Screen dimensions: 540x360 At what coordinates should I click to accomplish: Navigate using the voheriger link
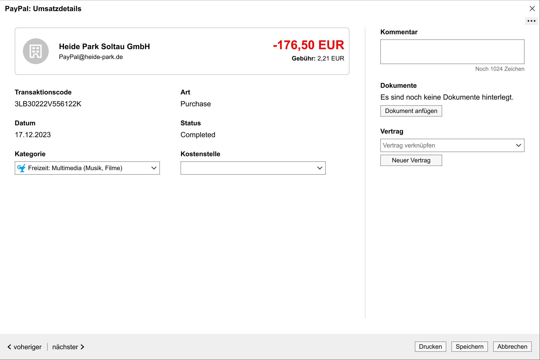pos(28,347)
